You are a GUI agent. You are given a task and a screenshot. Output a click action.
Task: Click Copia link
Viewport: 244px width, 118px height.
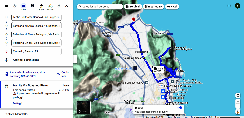[x=63, y=74]
